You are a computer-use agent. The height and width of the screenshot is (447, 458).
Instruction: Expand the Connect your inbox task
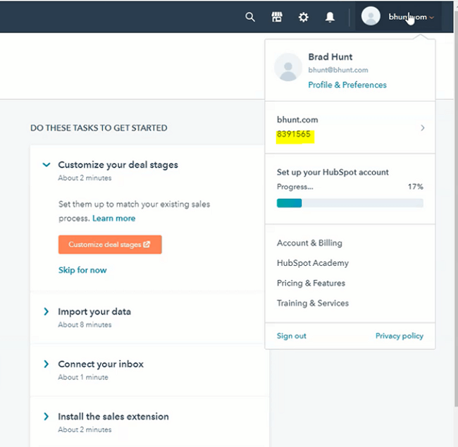[x=46, y=364]
